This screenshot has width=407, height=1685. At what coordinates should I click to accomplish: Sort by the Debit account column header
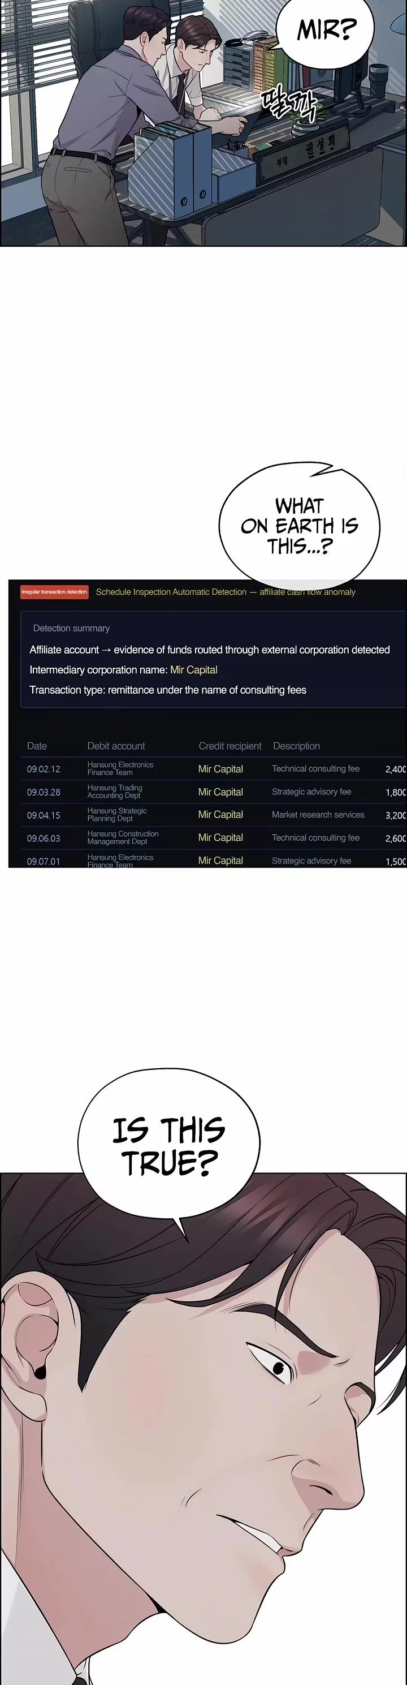(x=116, y=746)
